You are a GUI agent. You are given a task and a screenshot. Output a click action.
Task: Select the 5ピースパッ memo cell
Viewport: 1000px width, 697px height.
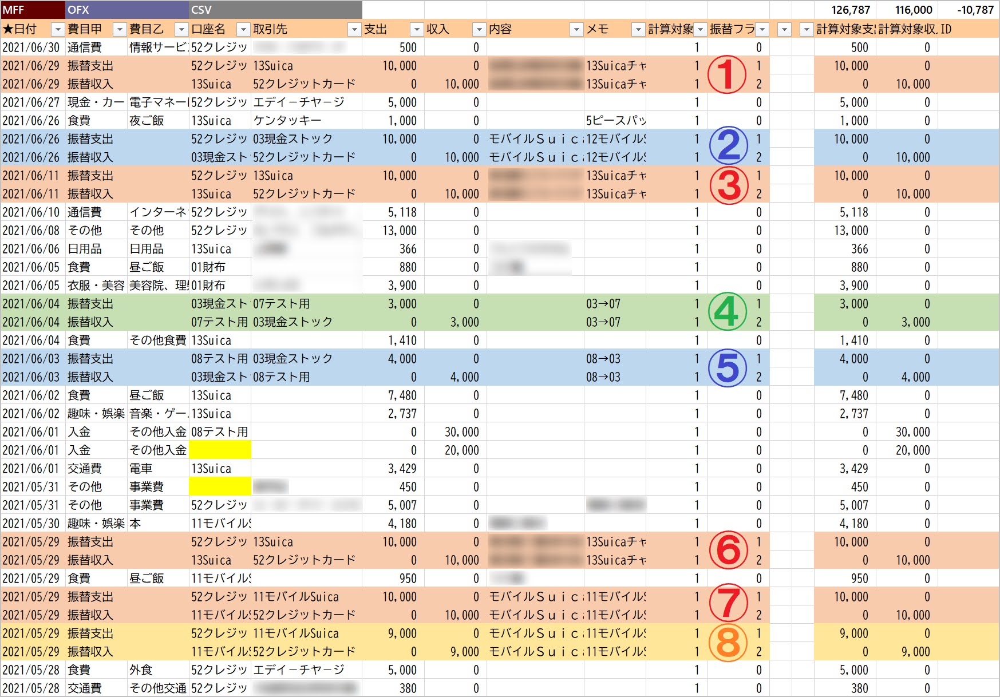615,121
